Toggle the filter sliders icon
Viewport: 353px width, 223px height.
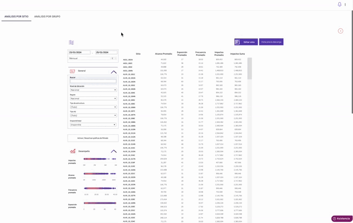coord(71,42)
